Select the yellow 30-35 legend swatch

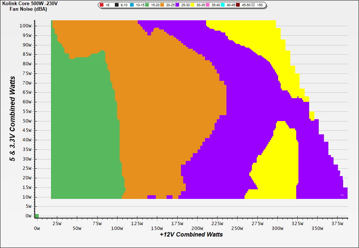coord(192,5)
